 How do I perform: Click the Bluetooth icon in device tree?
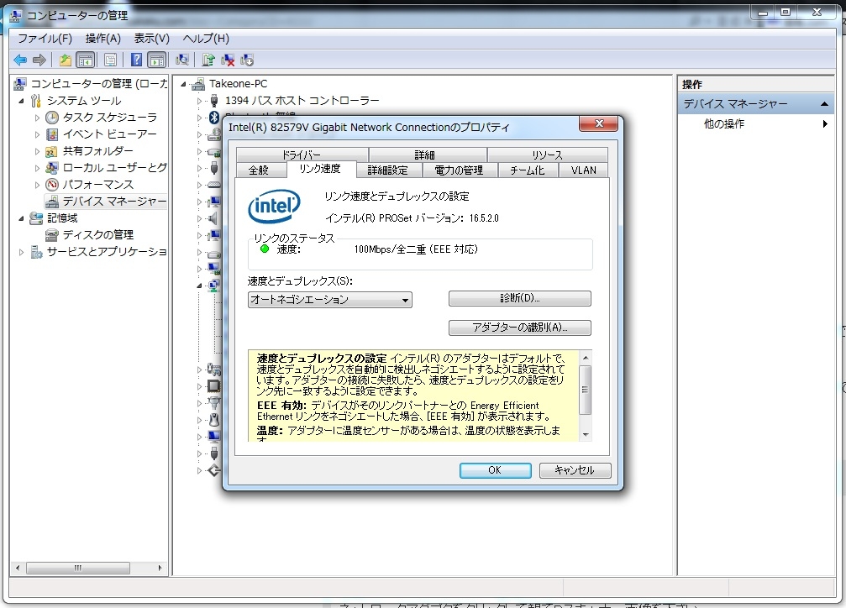click(214, 118)
